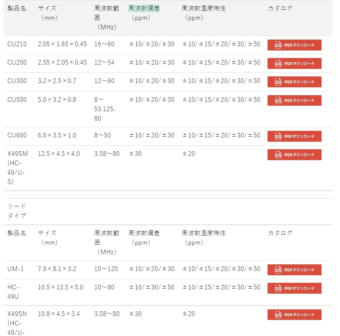Click the highlighted 周波数偏差 header in top table
Viewport: 340px width, 336px height.
pyautogui.click(x=144, y=8)
